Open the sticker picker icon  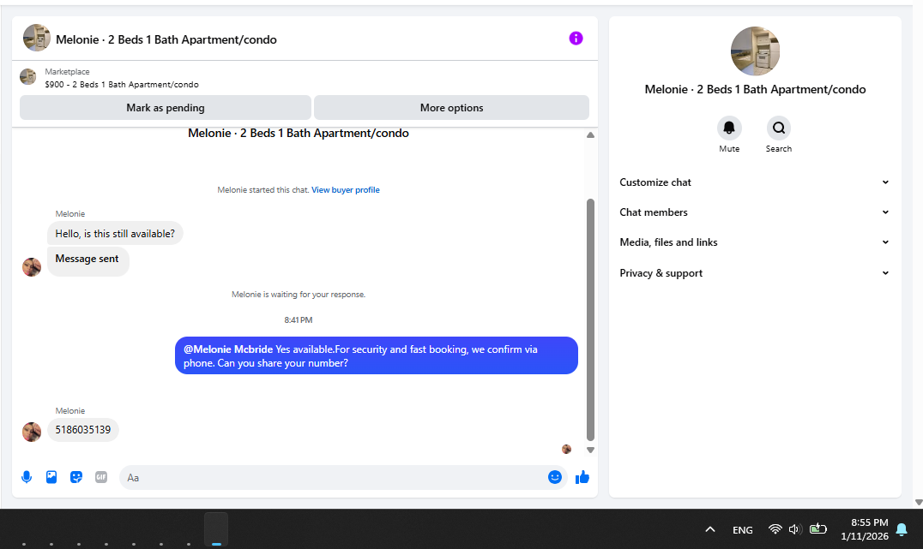[76, 477]
